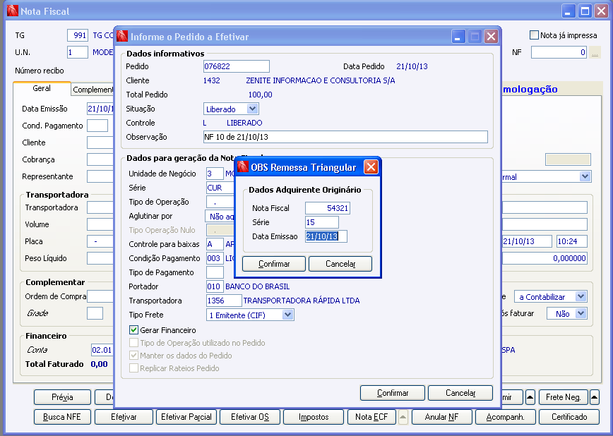Open the Aglutinar por dropdown
This screenshot has height=436, width=613.
[220, 216]
